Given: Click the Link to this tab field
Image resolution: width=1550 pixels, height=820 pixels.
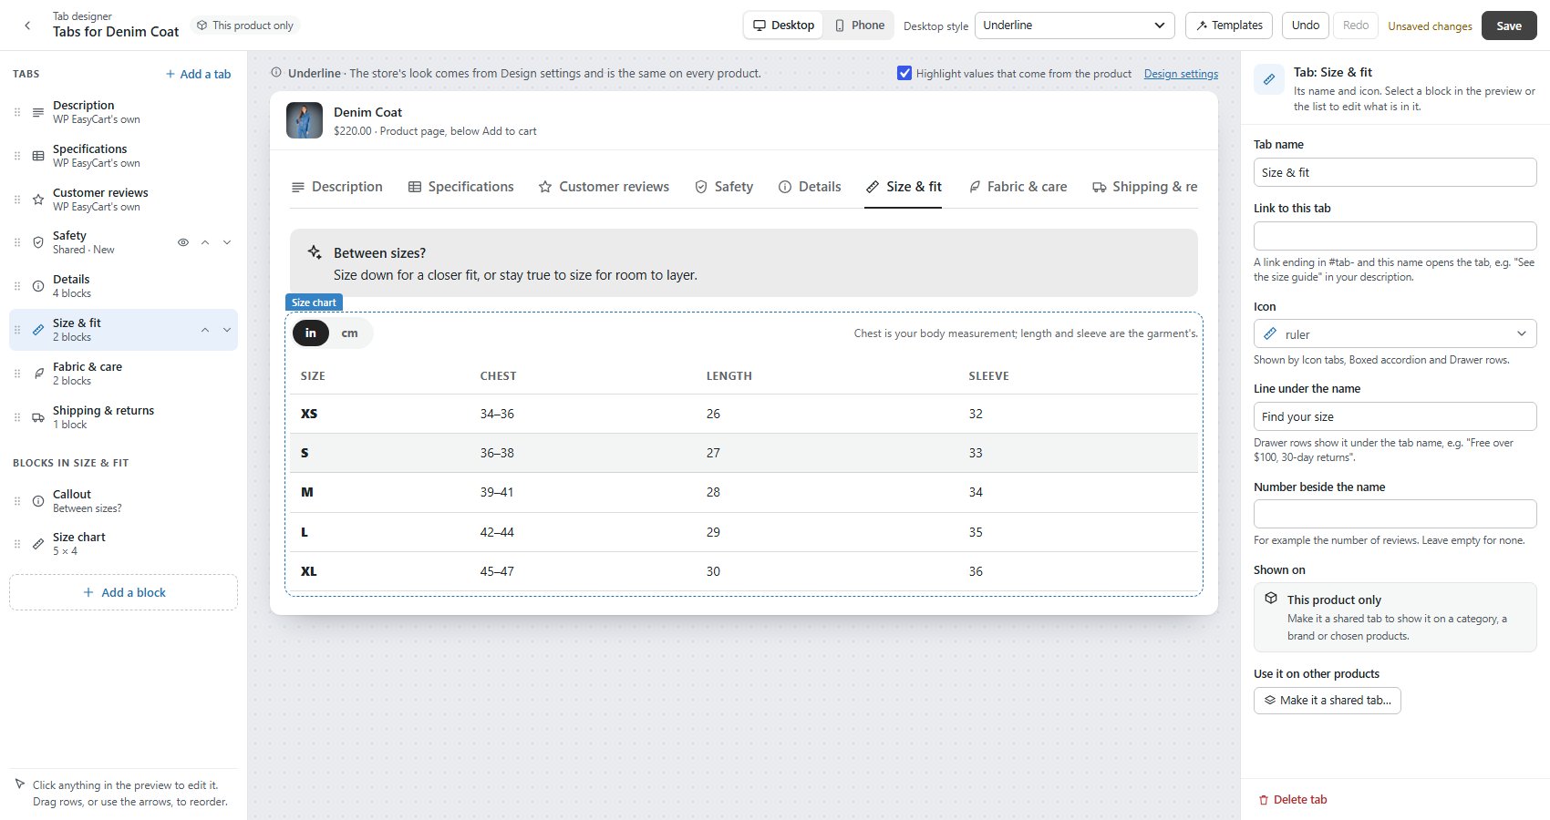Looking at the screenshot, I should click(1395, 236).
